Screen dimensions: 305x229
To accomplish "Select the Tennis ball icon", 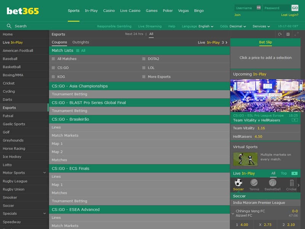I will tap(254, 183).
